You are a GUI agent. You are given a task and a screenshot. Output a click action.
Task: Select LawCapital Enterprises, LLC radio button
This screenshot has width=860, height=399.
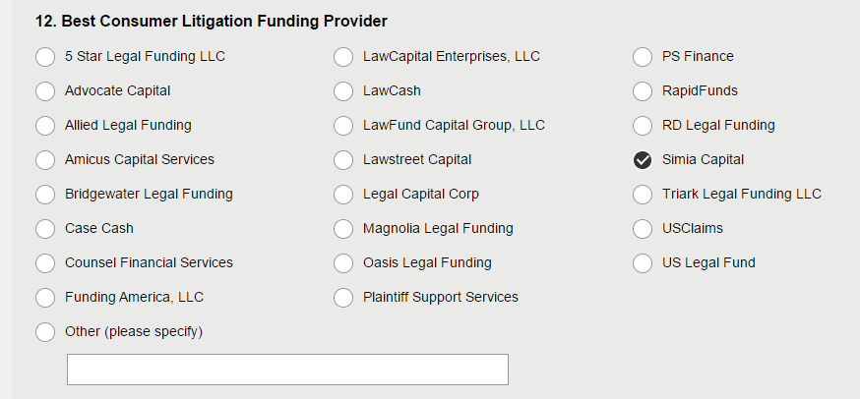tap(343, 57)
